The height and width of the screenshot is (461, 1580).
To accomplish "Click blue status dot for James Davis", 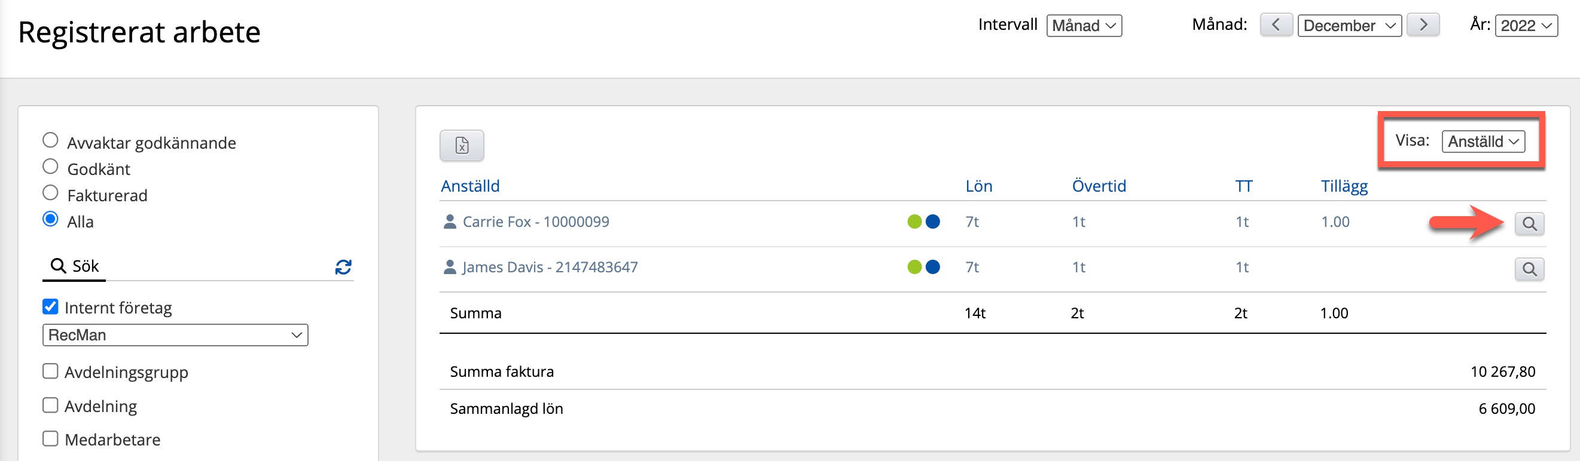I will [x=932, y=267].
